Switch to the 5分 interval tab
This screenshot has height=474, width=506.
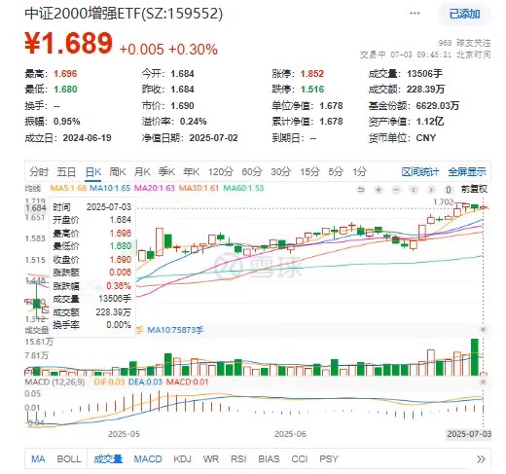336,171
